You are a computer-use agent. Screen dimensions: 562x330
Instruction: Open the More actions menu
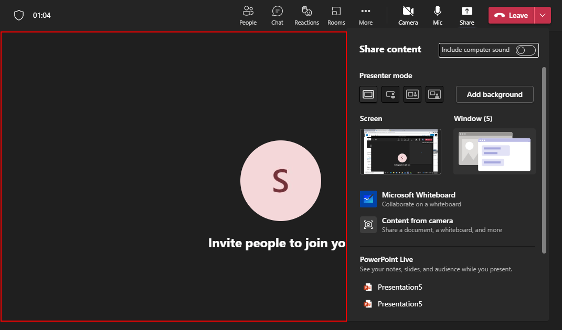(365, 15)
